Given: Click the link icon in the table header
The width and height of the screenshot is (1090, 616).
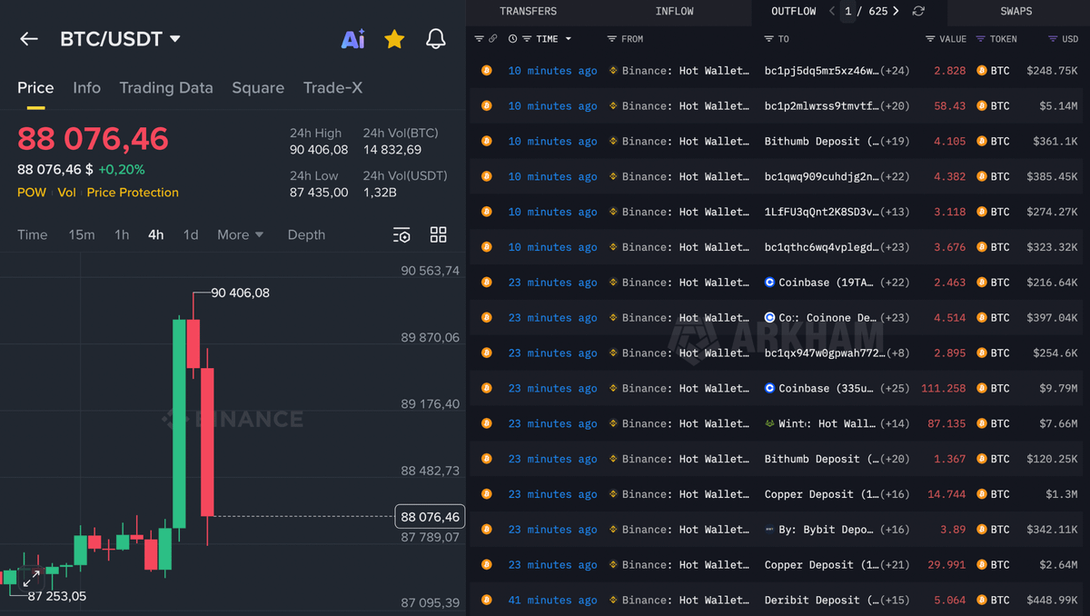Looking at the screenshot, I should [x=493, y=39].
